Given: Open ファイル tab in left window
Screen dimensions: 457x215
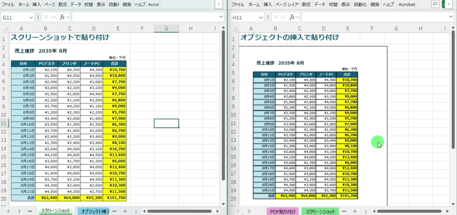Looking at the screenshot, I should (8, 4).
